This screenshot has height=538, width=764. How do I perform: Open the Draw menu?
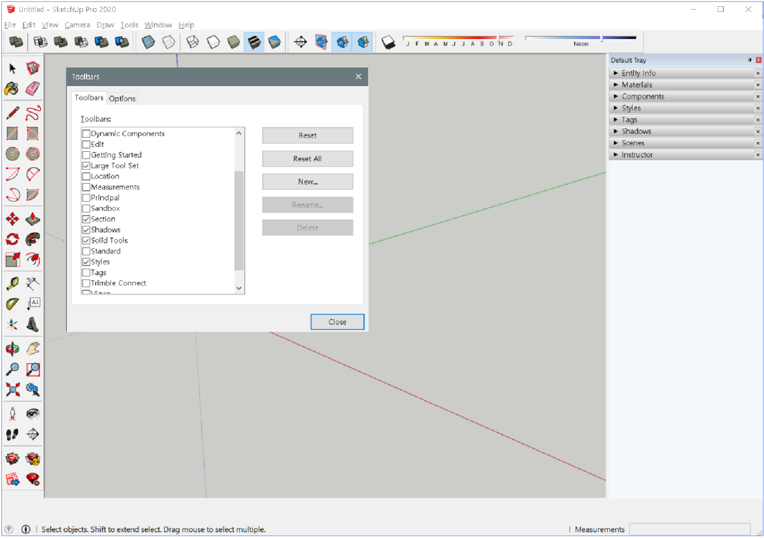coord(105,25)
